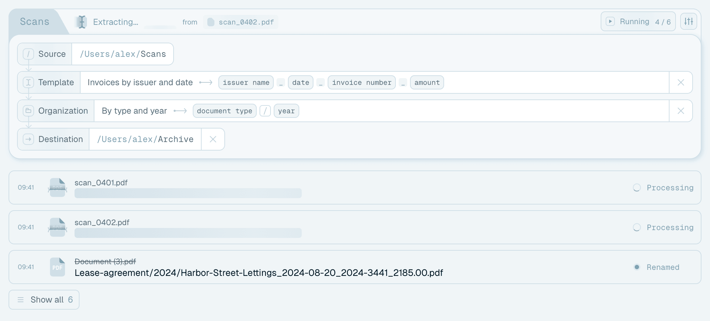710x321 pixels.
Task: Click the struck-through Document (3).pdf name
Action: pyautogui.click(x=105, y=261)
